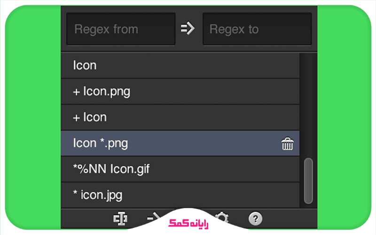Click the empty scrollbar track above the thumb
This screenshot has width=376, height=235.
click(308, 105)
